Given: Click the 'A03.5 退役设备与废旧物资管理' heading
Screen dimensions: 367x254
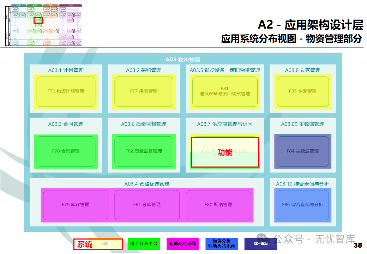Looking at the screenshot, I should pos(225,71).
